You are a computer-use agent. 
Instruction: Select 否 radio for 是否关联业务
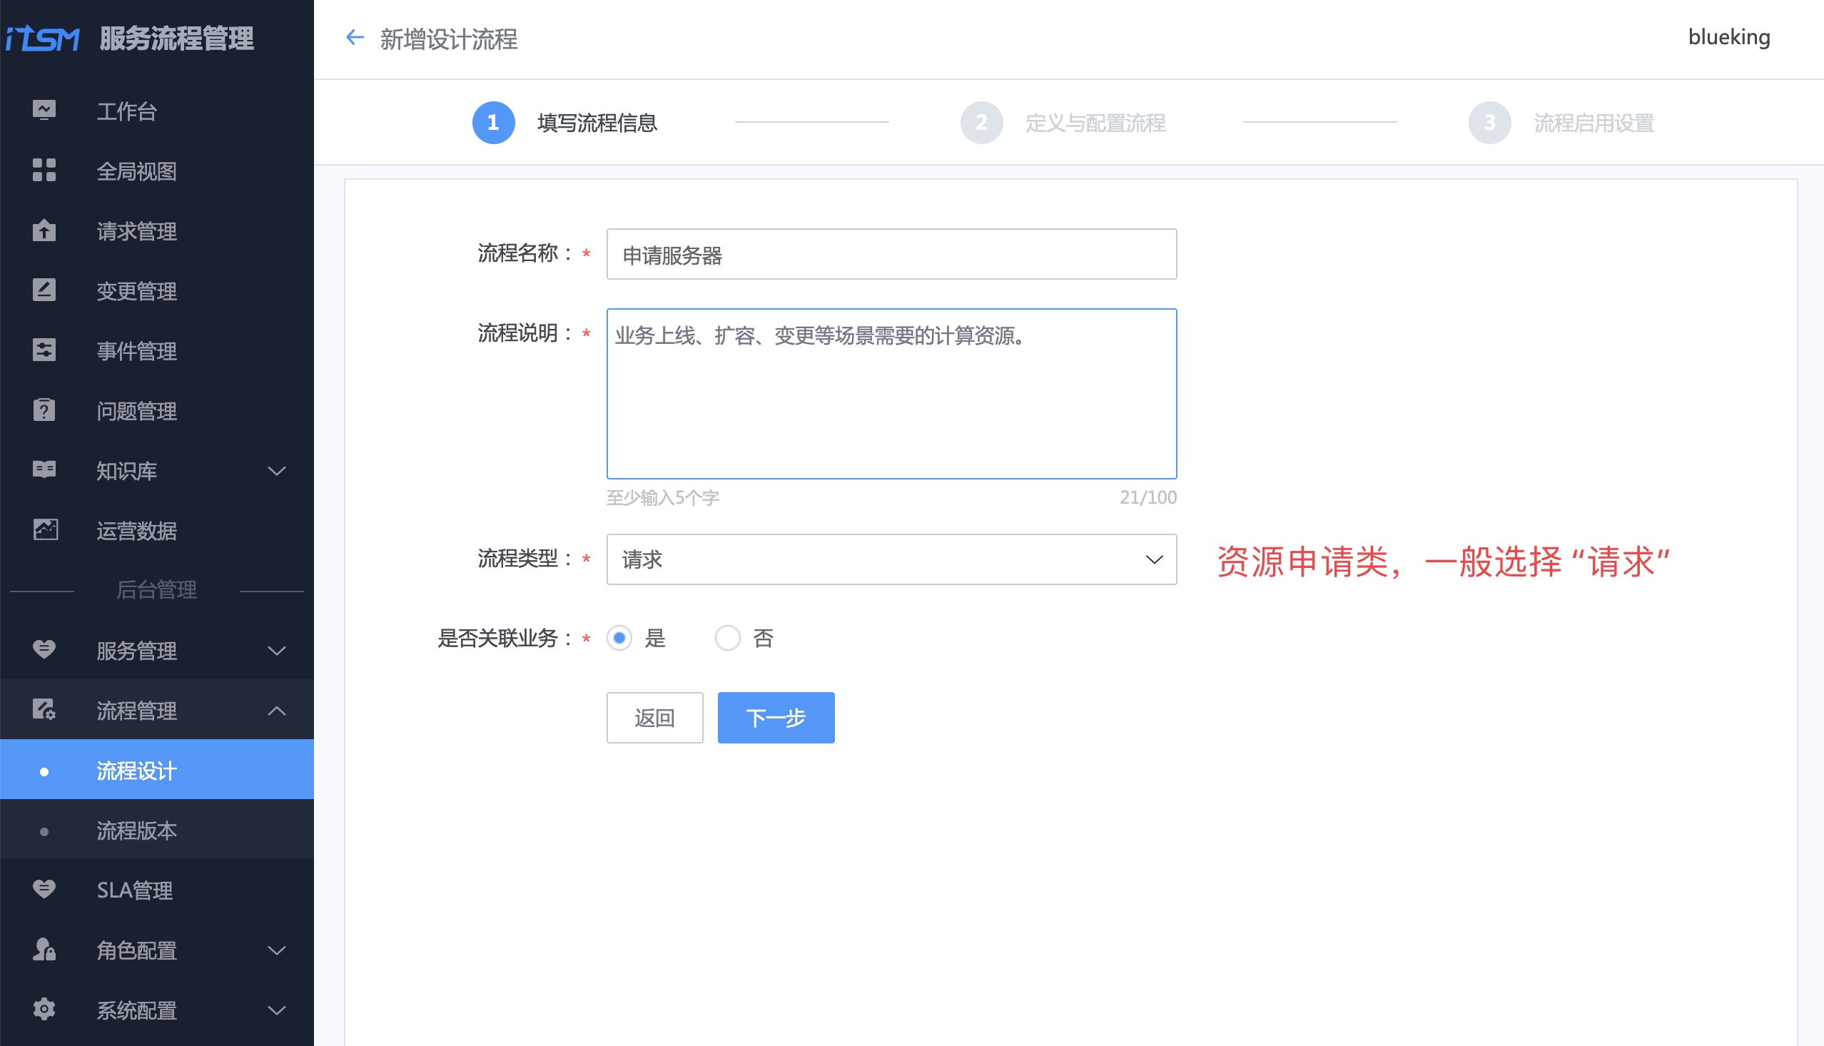click(x=727, y=638)
